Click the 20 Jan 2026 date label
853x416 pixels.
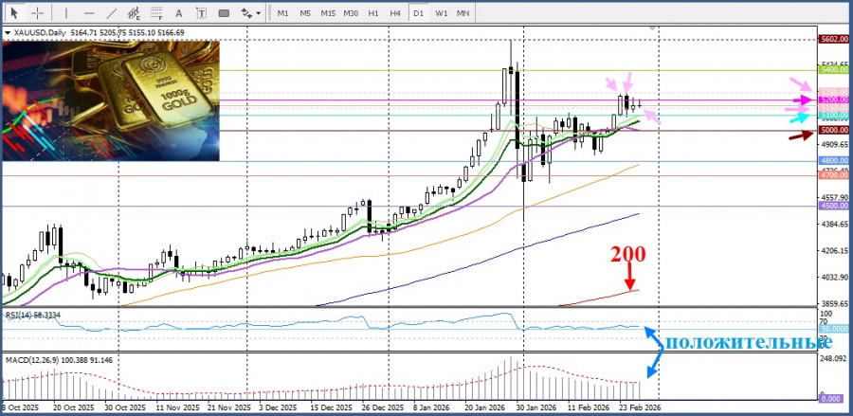484,407
